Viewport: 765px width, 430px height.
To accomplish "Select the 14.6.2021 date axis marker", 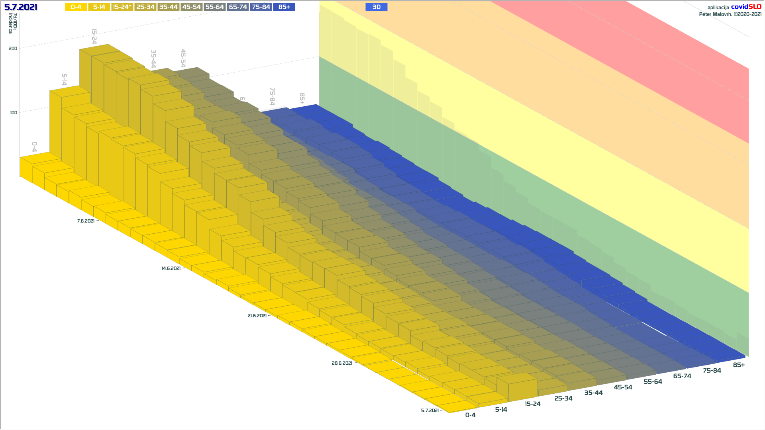I will (171, 268).
